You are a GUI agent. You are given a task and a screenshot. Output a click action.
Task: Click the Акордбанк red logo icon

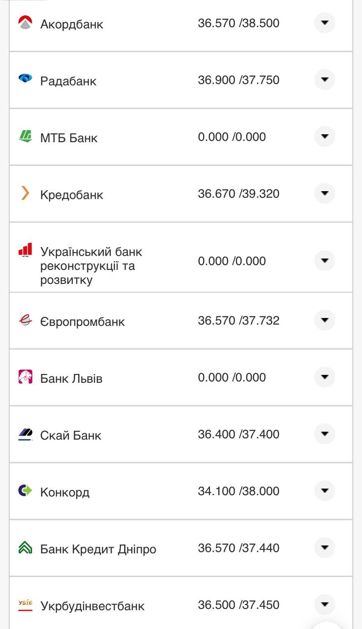pos(25,23)
